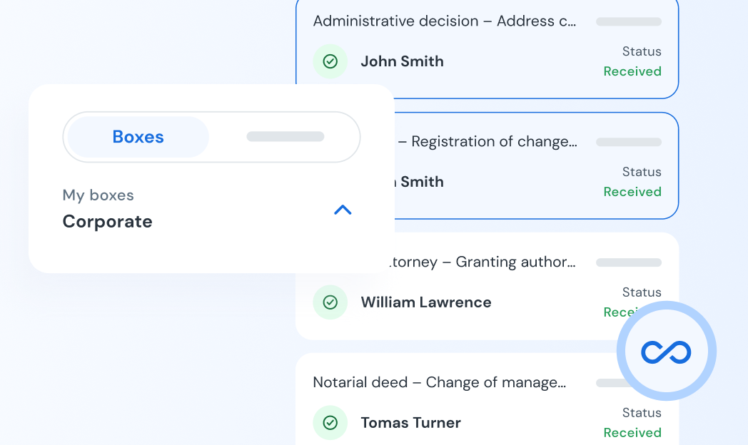
Task: Click Received status in Administrative decision card
Action: click(x=632, y=71)
